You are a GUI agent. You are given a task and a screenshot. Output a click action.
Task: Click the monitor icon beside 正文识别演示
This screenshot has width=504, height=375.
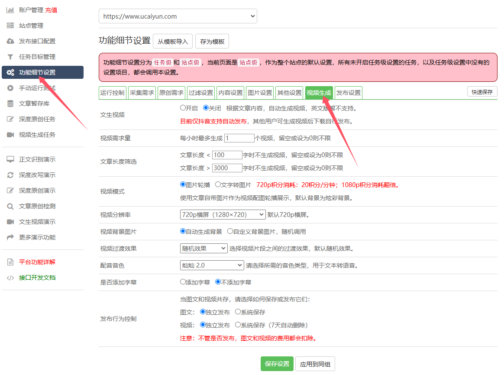click(x=10, y=159)
